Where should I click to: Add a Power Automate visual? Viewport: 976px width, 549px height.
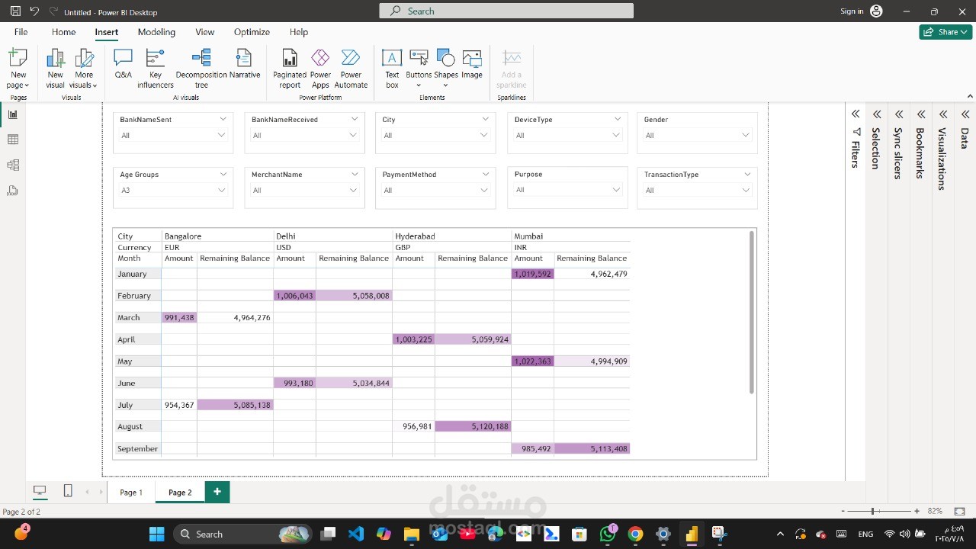click(351, 69)
